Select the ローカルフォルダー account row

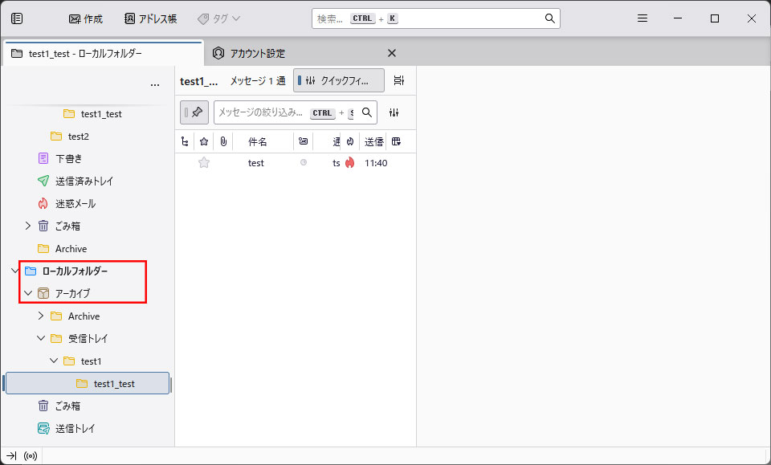pos(75,271)
